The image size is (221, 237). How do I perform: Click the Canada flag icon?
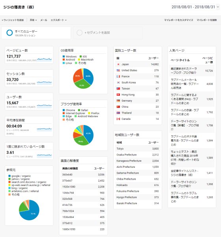coord(118,119)
